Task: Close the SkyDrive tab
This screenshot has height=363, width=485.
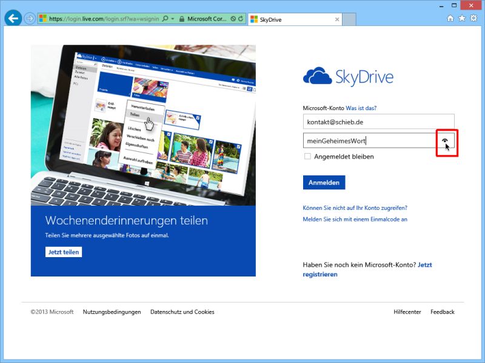Action: click(337, 19)
